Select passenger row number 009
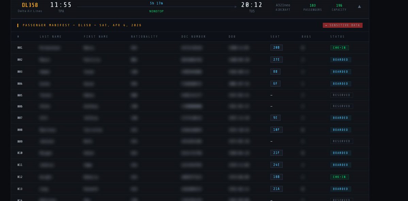 tap(20, 142)
